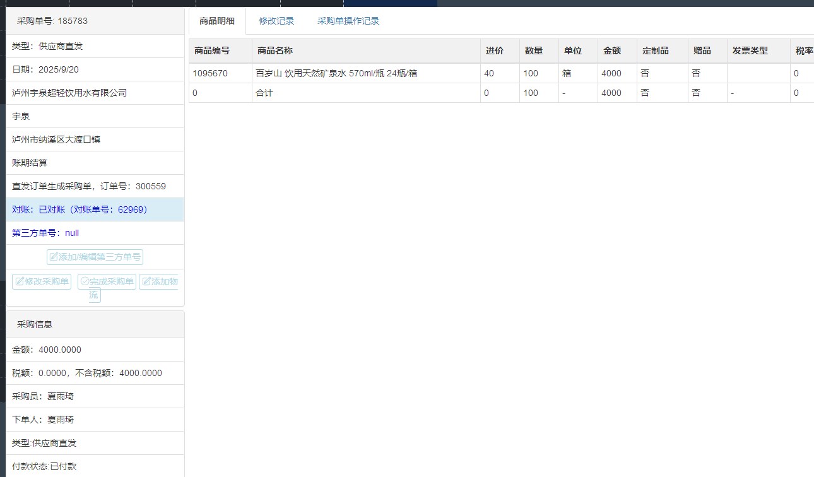This screenshot has width=814, height=477.
Task: Open the 采购单操作记录 tab
Action: pos(348,21)
